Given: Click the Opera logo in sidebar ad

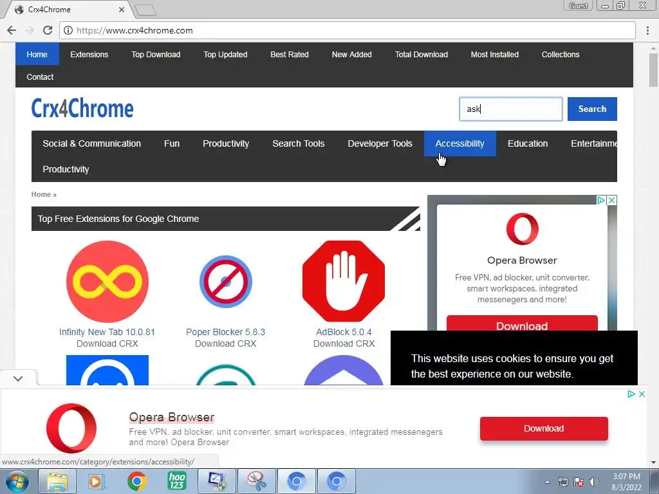Looking at the screenshot, I should point(523,229).
